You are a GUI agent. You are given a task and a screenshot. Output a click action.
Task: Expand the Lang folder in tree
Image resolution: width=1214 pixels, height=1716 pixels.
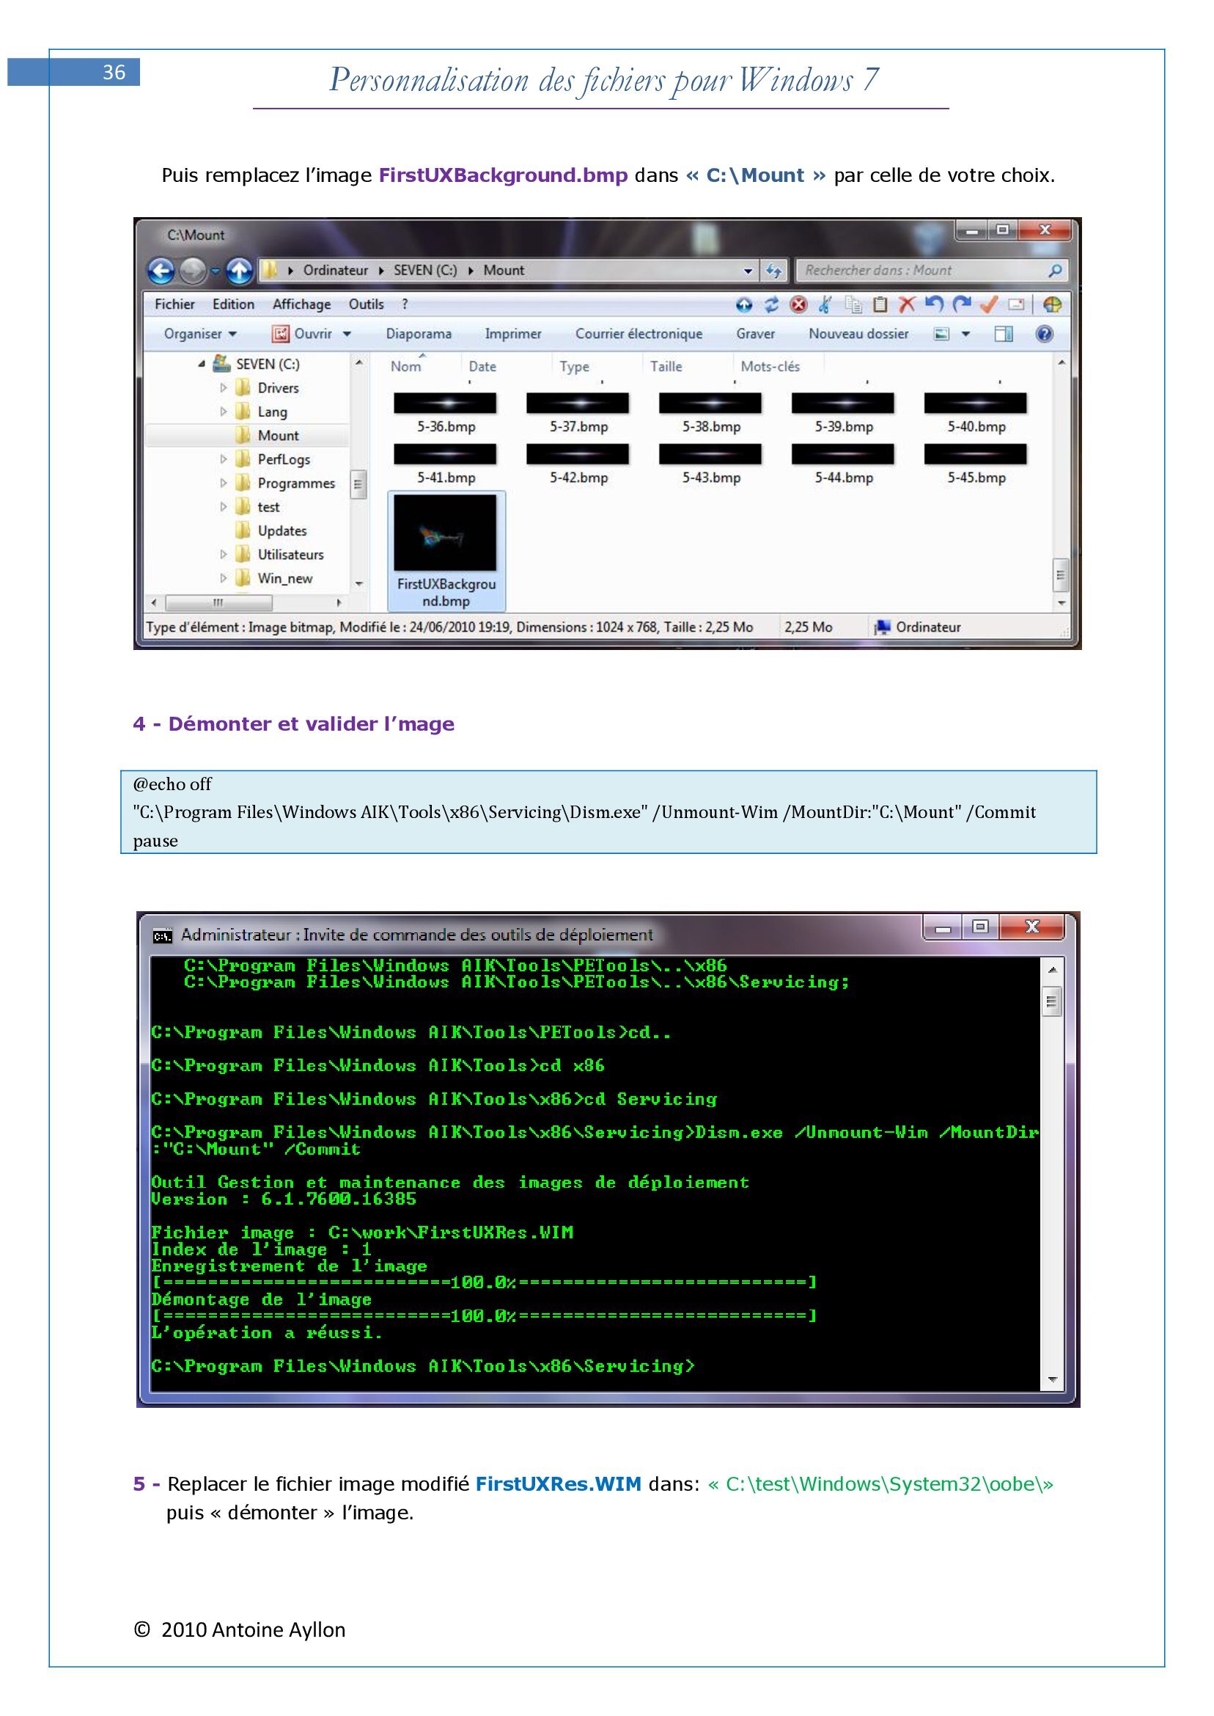coord(224,412)
